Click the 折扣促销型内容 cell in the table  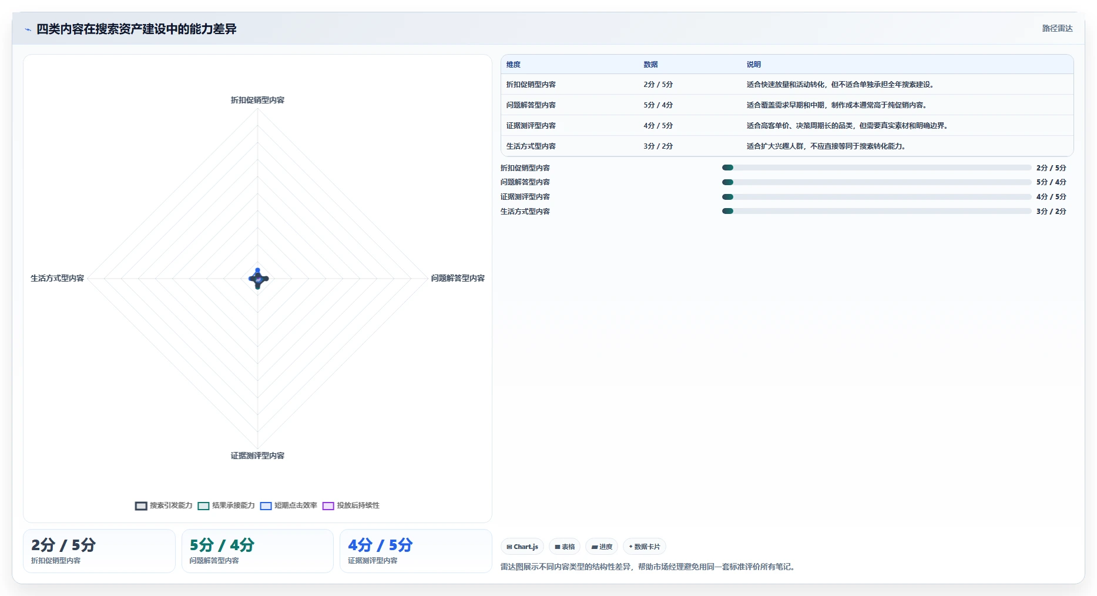tap(531, 85)
